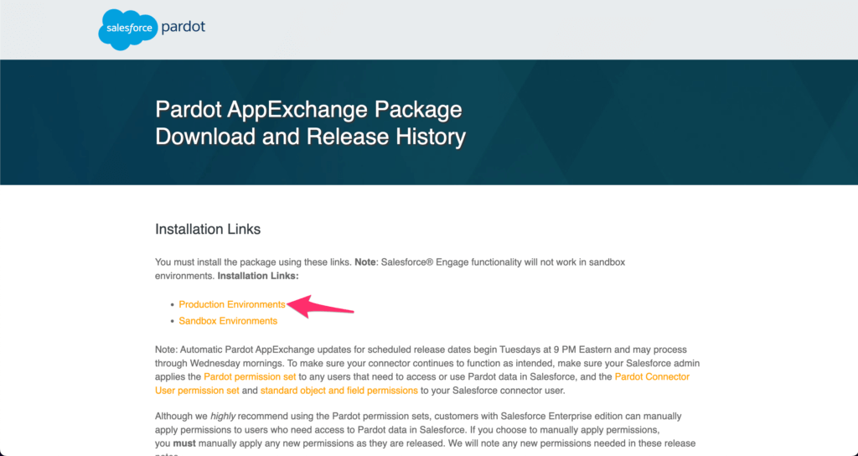Visit the standard object and field permissions link
Viewport: 858px width, 456px height.
pos(339,390)
